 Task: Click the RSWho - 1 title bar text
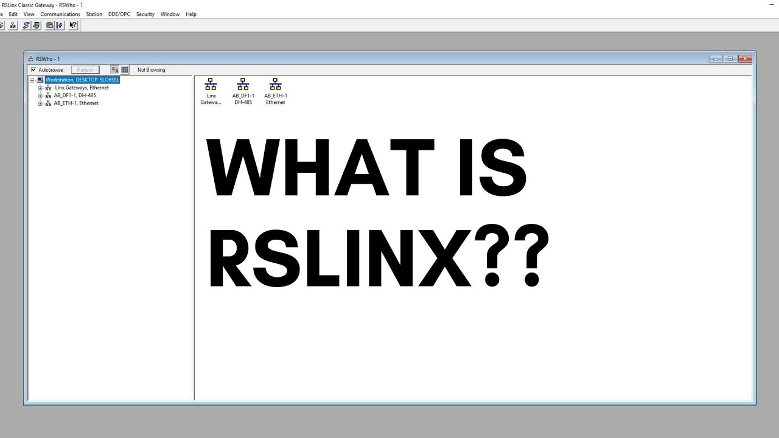(48, 59)
